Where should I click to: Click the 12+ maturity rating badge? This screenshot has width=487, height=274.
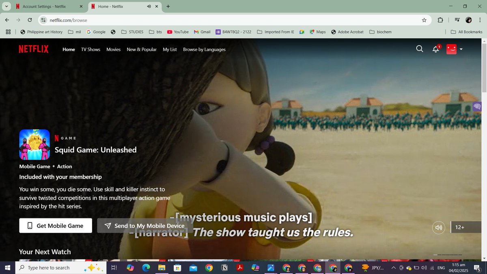click(466, 227)
